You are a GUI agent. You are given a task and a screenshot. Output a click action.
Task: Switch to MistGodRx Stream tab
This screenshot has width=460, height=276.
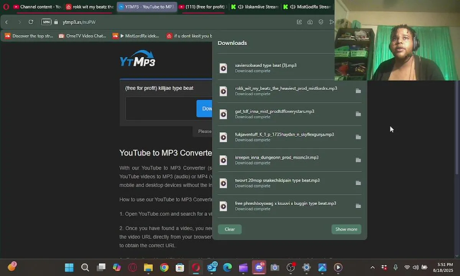(x=307, y=7)
